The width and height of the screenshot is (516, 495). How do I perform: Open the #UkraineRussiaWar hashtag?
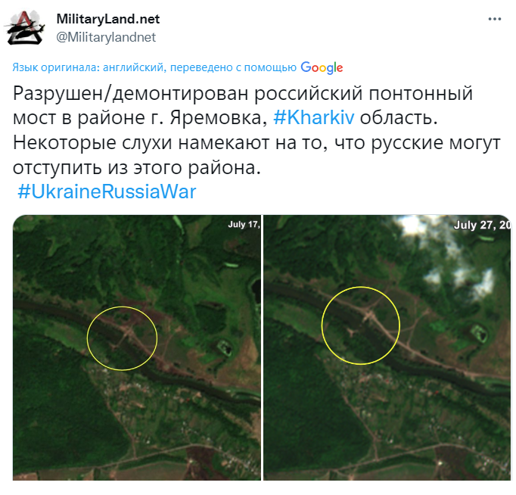point(107,191)
